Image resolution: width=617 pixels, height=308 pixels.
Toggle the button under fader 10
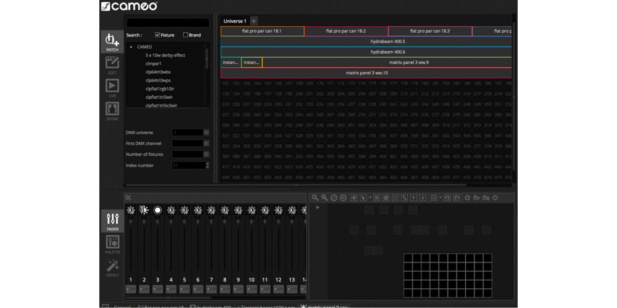point(252,289)
